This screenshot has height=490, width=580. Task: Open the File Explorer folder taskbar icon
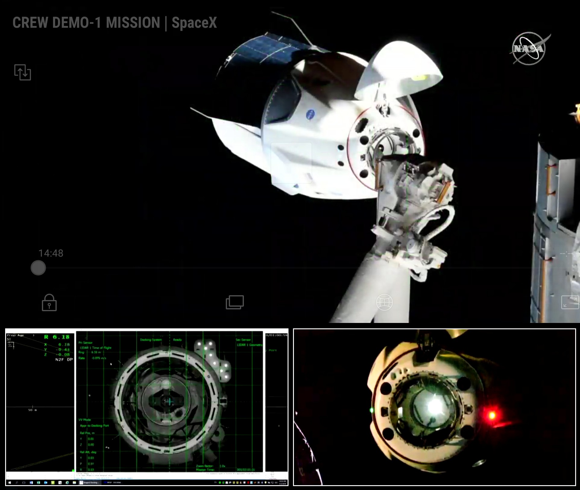(x=74, y=482)
